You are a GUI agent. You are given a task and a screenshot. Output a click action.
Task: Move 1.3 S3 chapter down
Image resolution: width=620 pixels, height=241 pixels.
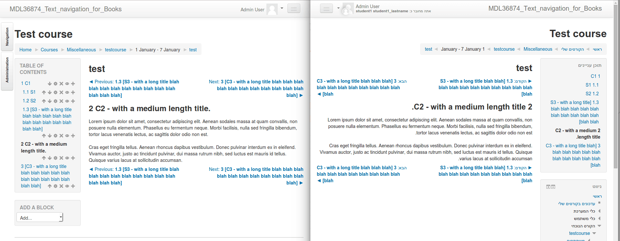click(50, 136)
